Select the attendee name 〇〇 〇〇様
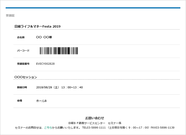This screenshot has width=186, height=135. pos(44,37)
